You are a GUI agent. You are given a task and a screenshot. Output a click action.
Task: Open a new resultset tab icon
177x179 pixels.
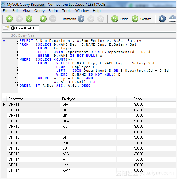6,28
